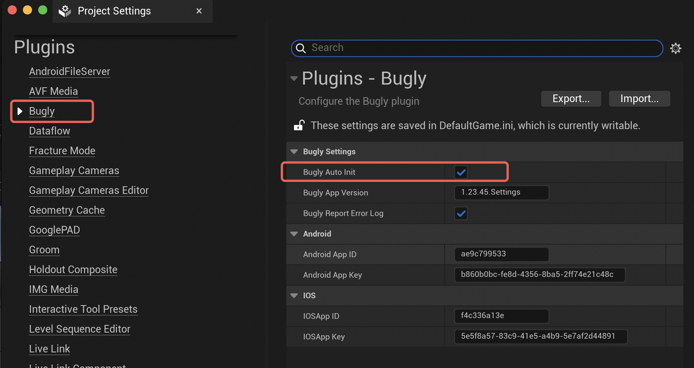Switch to the Project Settings tab
The height and width of the screenshot is (368, 694).
(114, 11)
